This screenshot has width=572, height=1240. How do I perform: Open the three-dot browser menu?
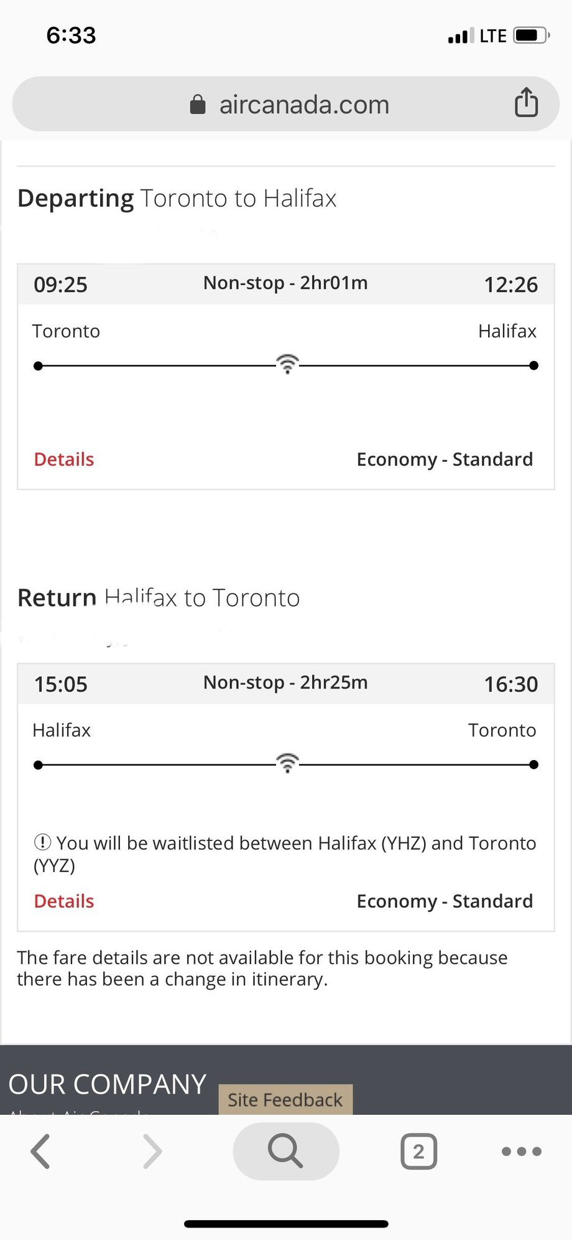click(x=521, y=1151)
